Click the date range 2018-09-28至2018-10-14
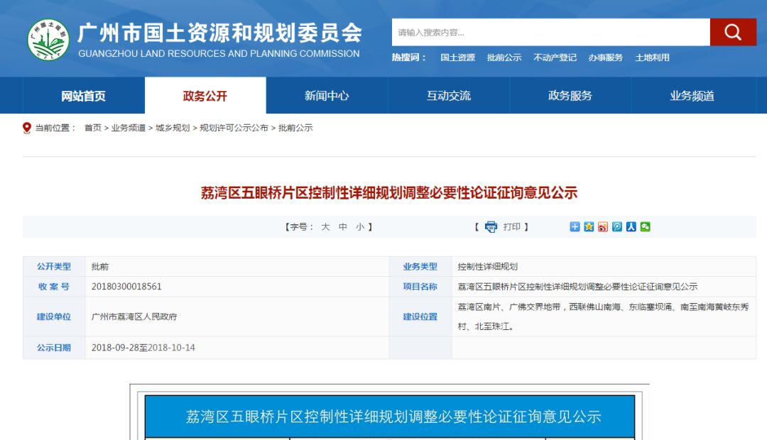This screenshot has height=440, width=767. click(143, 348)
